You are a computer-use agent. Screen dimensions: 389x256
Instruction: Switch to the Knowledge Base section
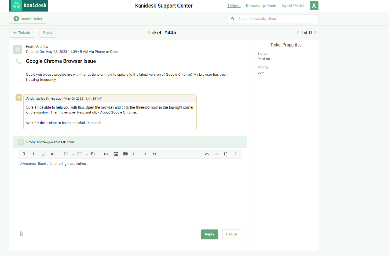(x=261, y=6)
